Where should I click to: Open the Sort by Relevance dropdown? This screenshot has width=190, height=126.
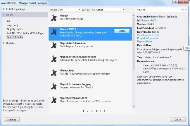click(x=108, y=10)
